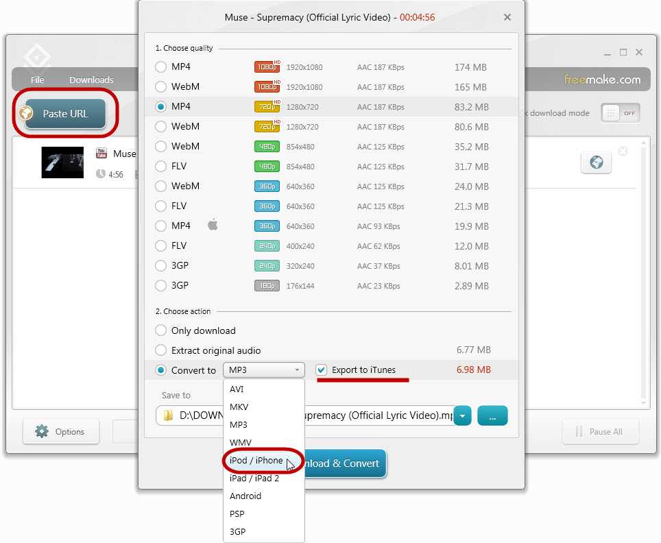Screen dimensions: 661x543
Task: Close the quality selection dialog
Action: [507, 17]
